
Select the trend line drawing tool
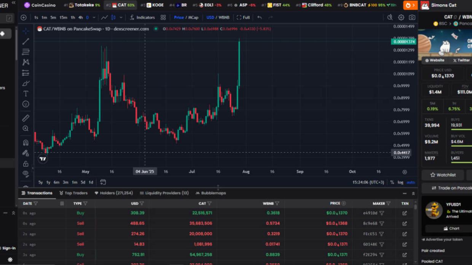click(x=26, y=41)
